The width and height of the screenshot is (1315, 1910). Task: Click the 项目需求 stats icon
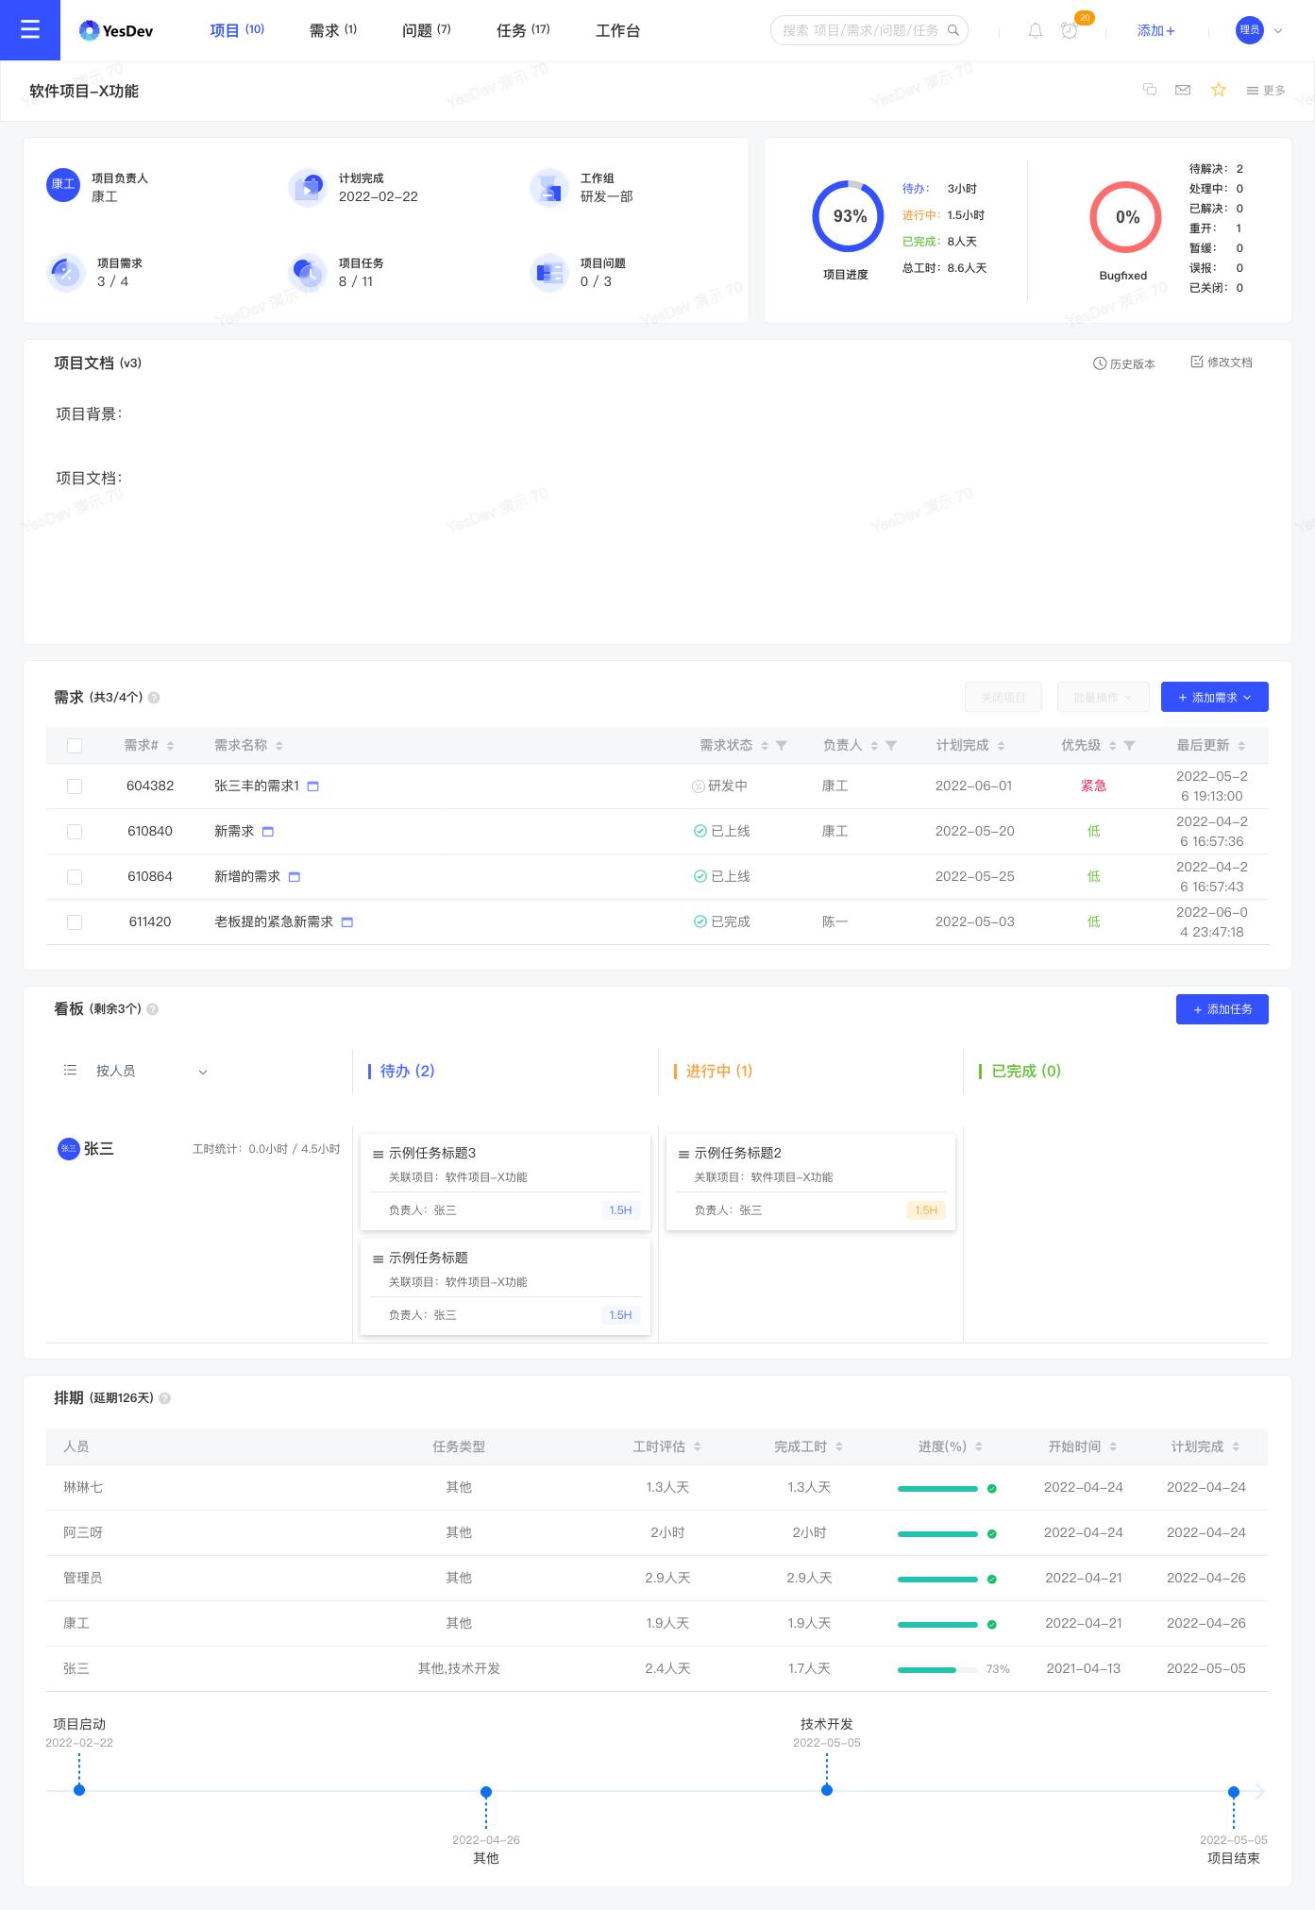[65, 272]
